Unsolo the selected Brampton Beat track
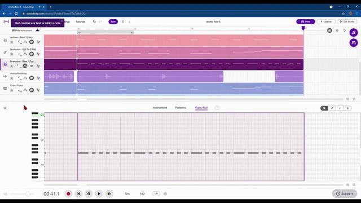The height and width of the screenshot is (203, 361). [25, 66]
